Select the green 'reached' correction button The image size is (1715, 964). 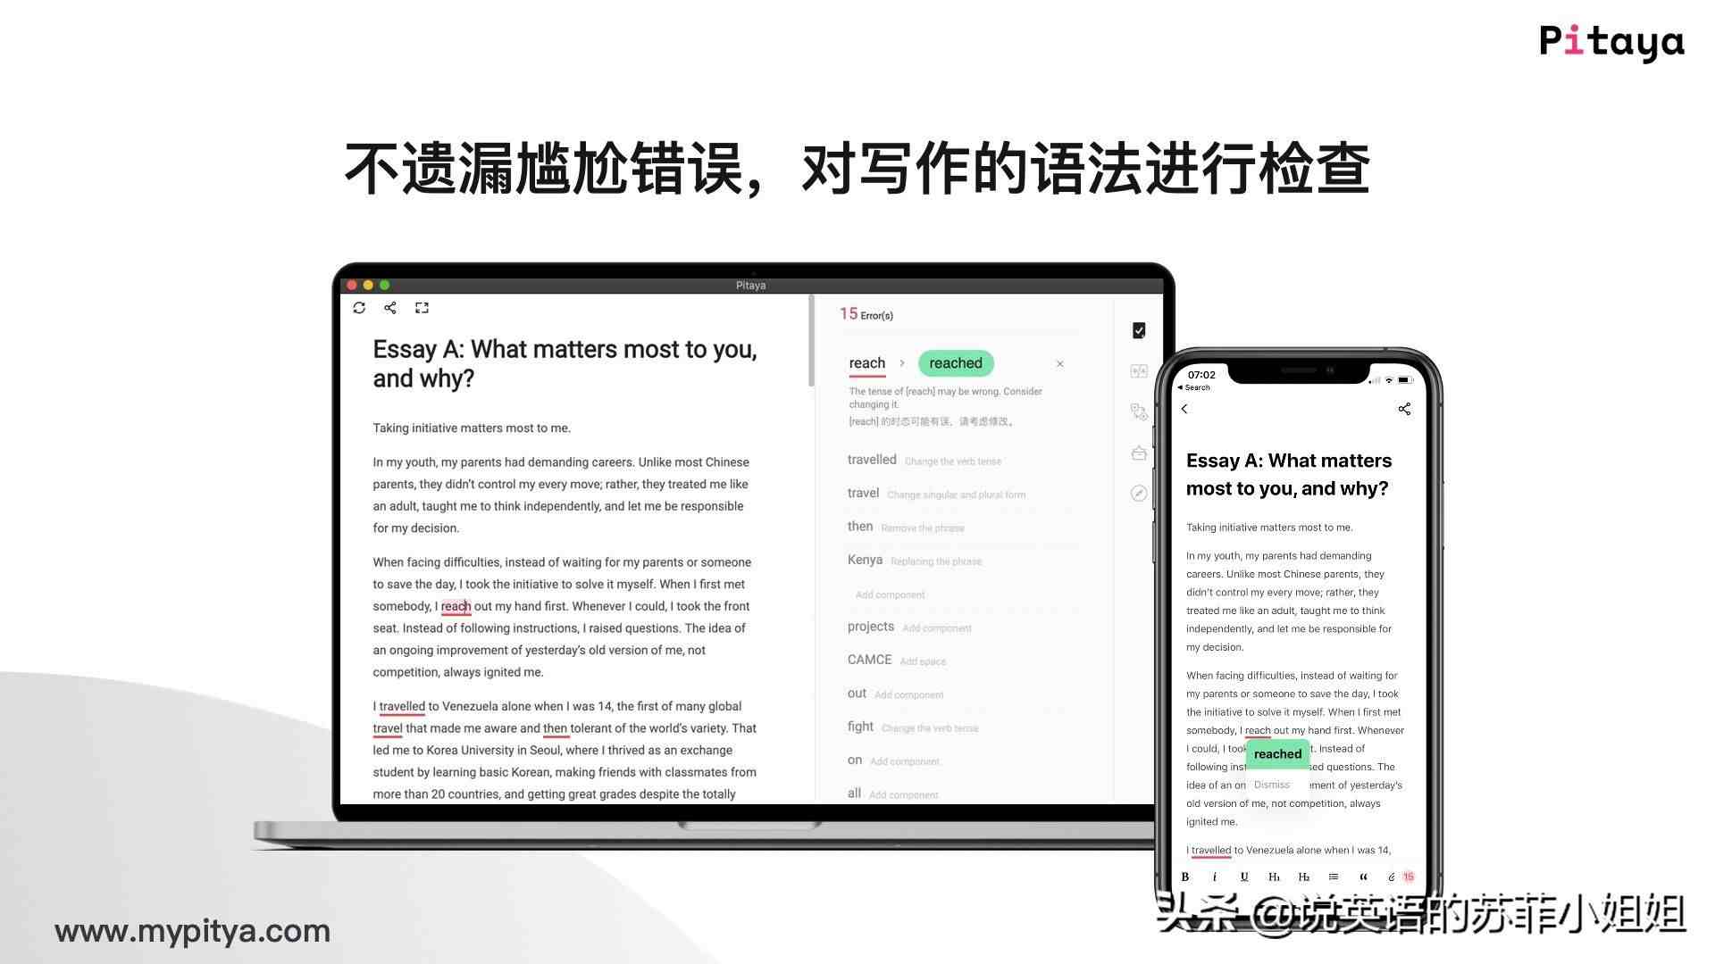point(955,362)
